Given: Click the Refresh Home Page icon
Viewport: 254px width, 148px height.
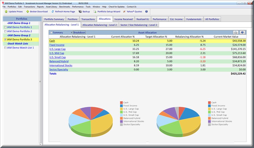Looking at the screenshot, I should 53,11.
